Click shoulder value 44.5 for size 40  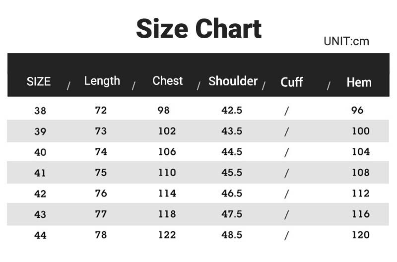tap(232, 152)
